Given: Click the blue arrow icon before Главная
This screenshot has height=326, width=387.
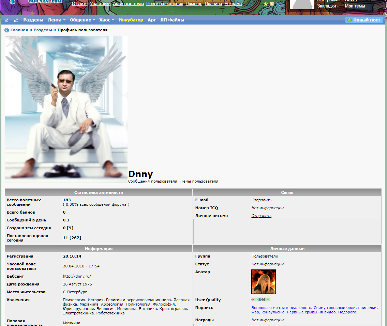Looking at the screenshot, I should [x=7, y=30].
